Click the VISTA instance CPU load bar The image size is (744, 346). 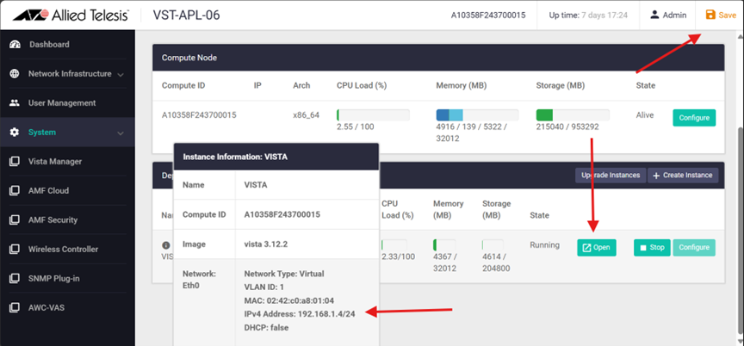(394, 245)
